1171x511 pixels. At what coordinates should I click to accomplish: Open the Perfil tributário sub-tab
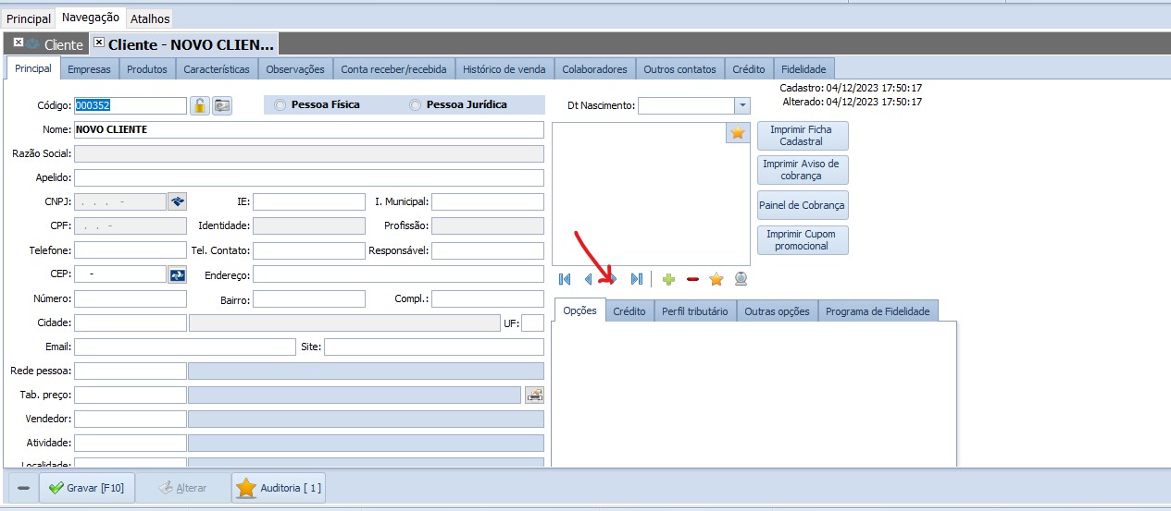[694, 311]
